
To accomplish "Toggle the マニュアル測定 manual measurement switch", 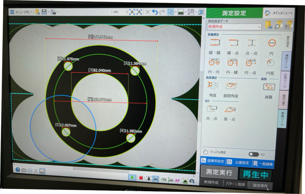I will (x=253, y=154).
